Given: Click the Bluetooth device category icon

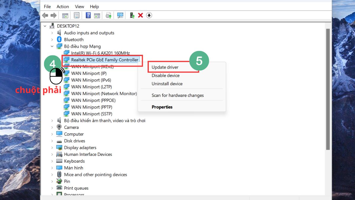Looking at the screenshot, I should click(x=59, y=39).
